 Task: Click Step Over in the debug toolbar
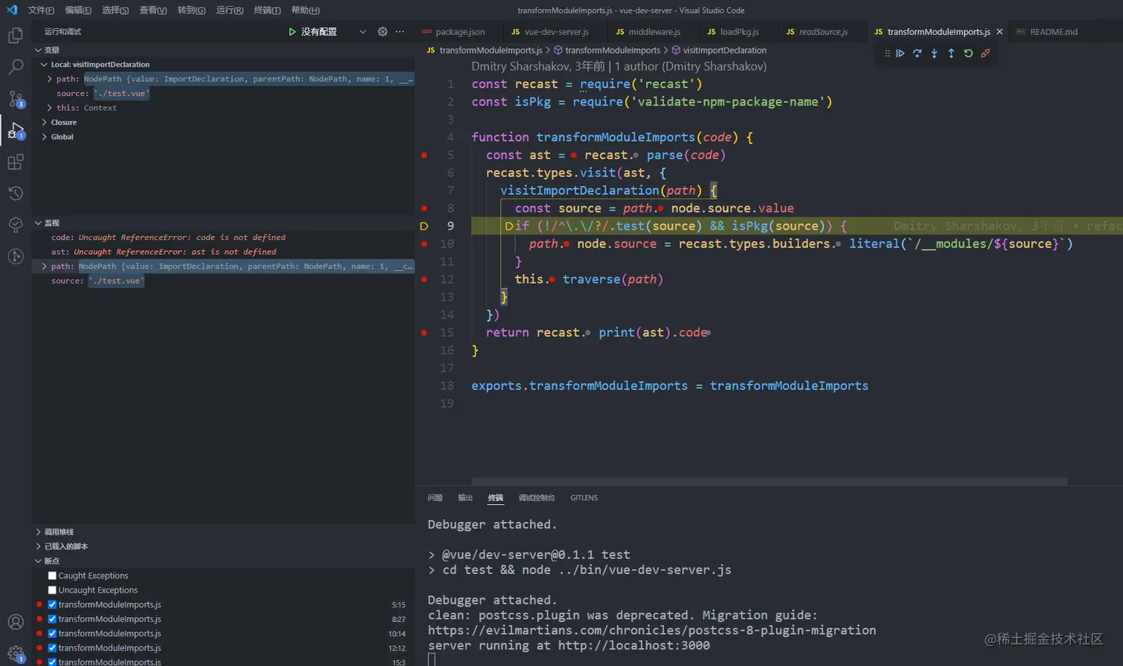[x=917, y=53]
